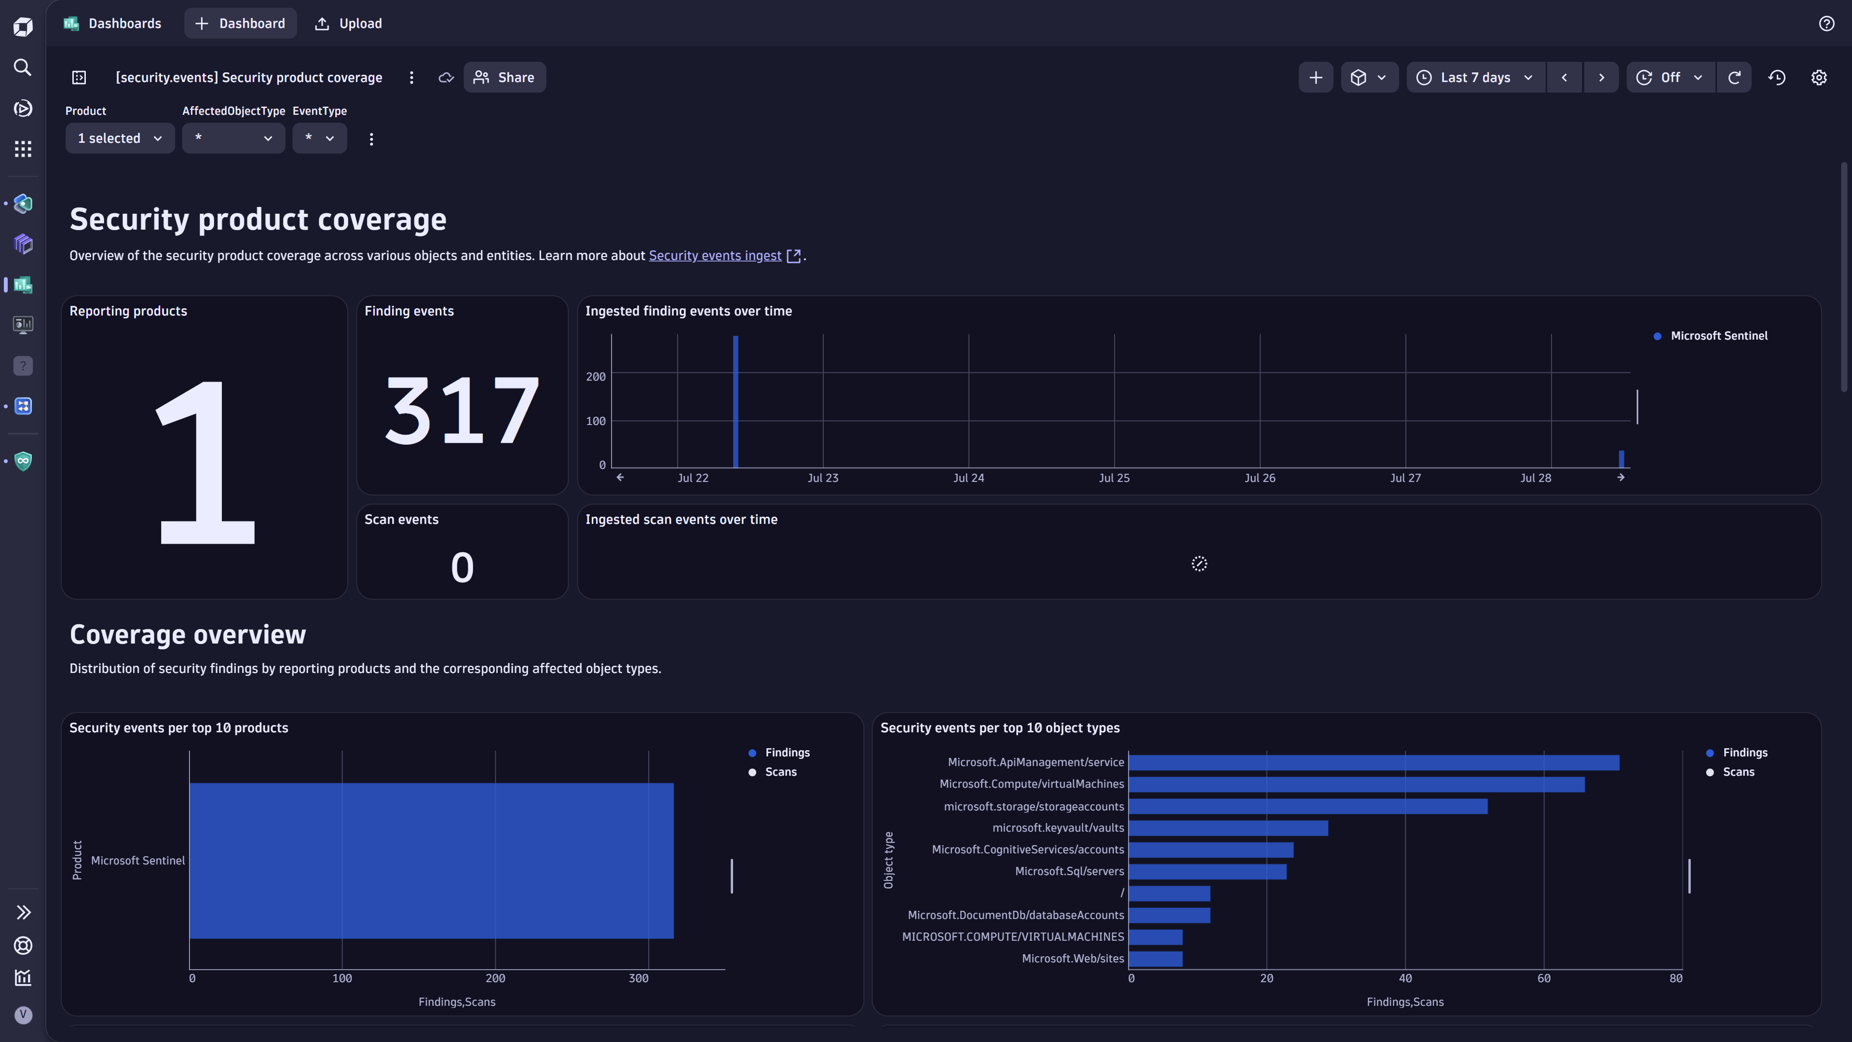Expand the AffectedObjectType filter dropdown
The width and height of the screenshot is (1852, 1042).
click(233, 138)
